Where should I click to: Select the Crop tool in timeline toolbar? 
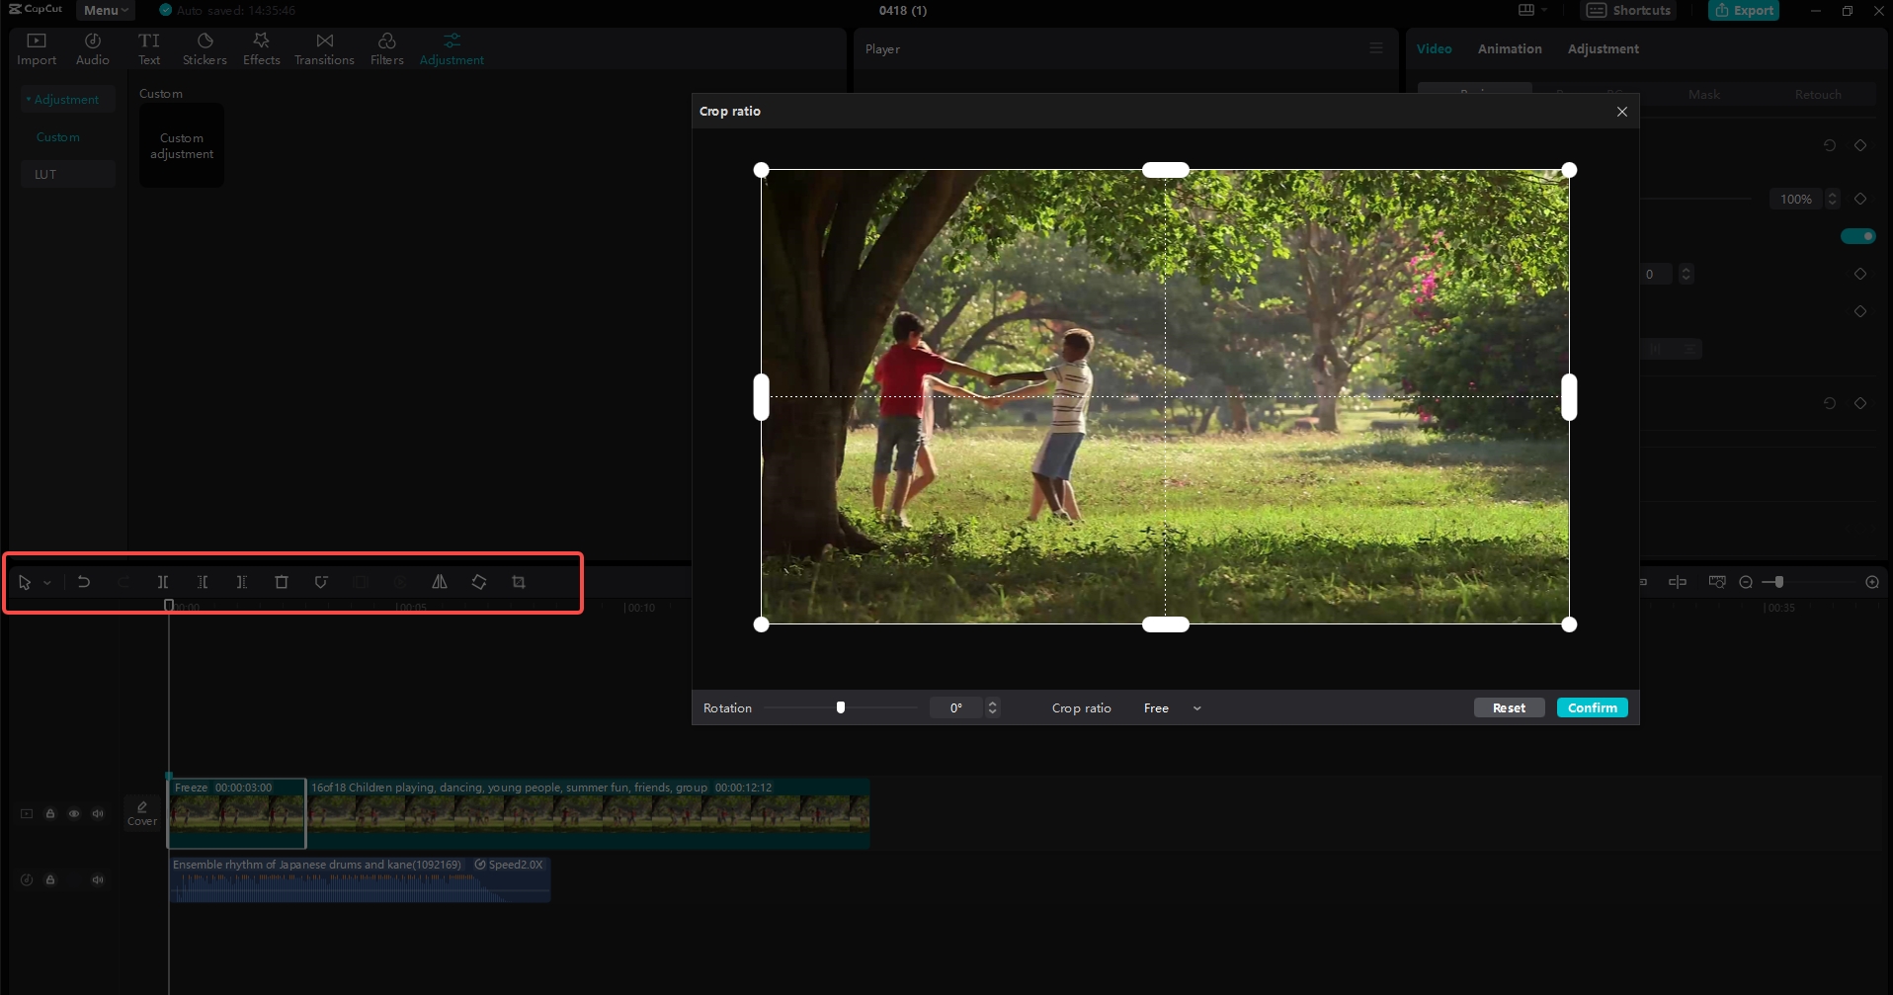[x=518, y=582]
